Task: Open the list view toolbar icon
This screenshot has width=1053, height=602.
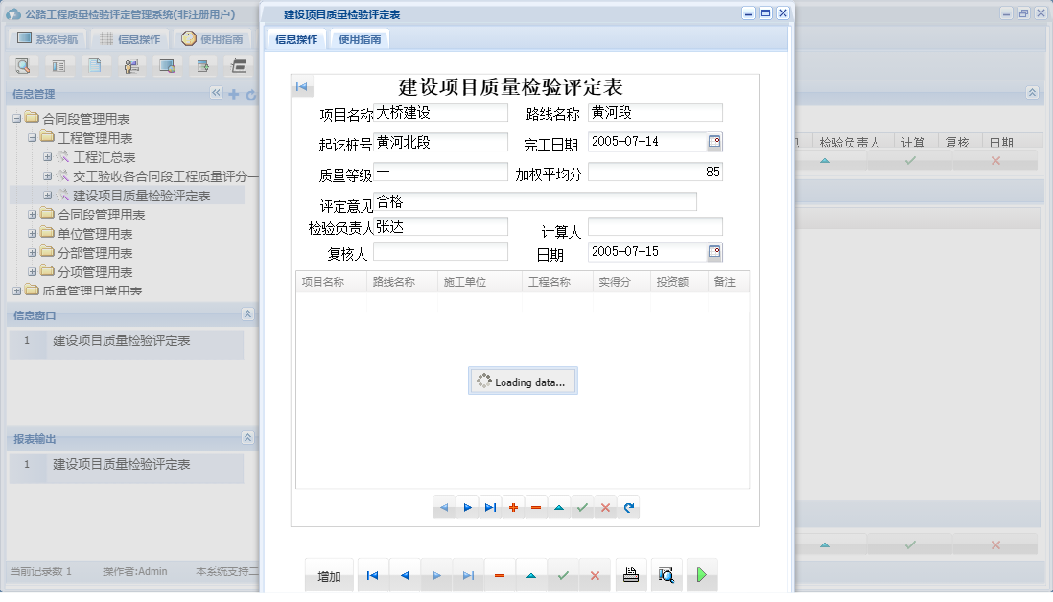Action: (x=58, y=65)
